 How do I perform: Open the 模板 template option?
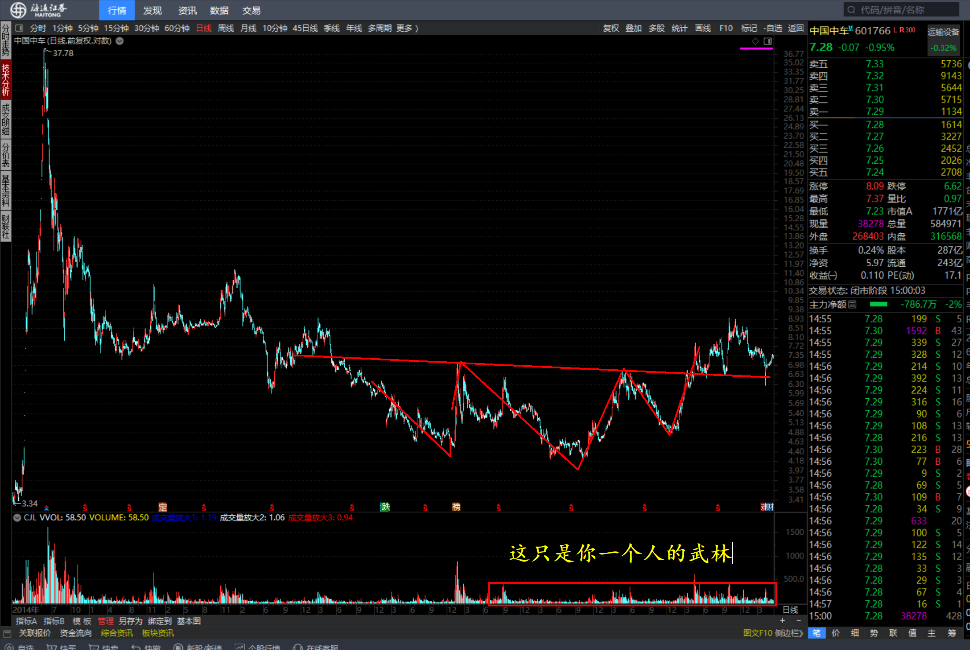pos(82,621)
